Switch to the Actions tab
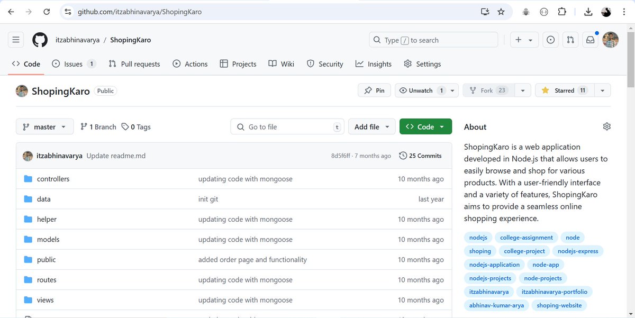 click(x=190, y=64)
